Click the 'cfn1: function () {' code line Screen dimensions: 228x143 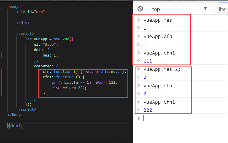point(64,77)
